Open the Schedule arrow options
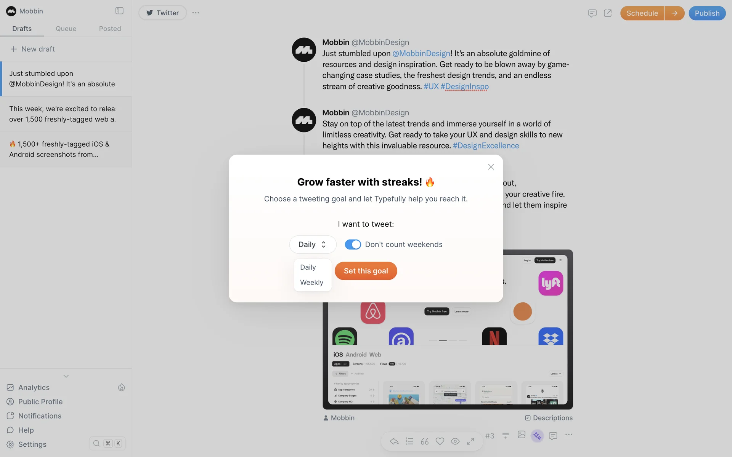The height and width of the screenshot is (457, 732). pos(674,13)
